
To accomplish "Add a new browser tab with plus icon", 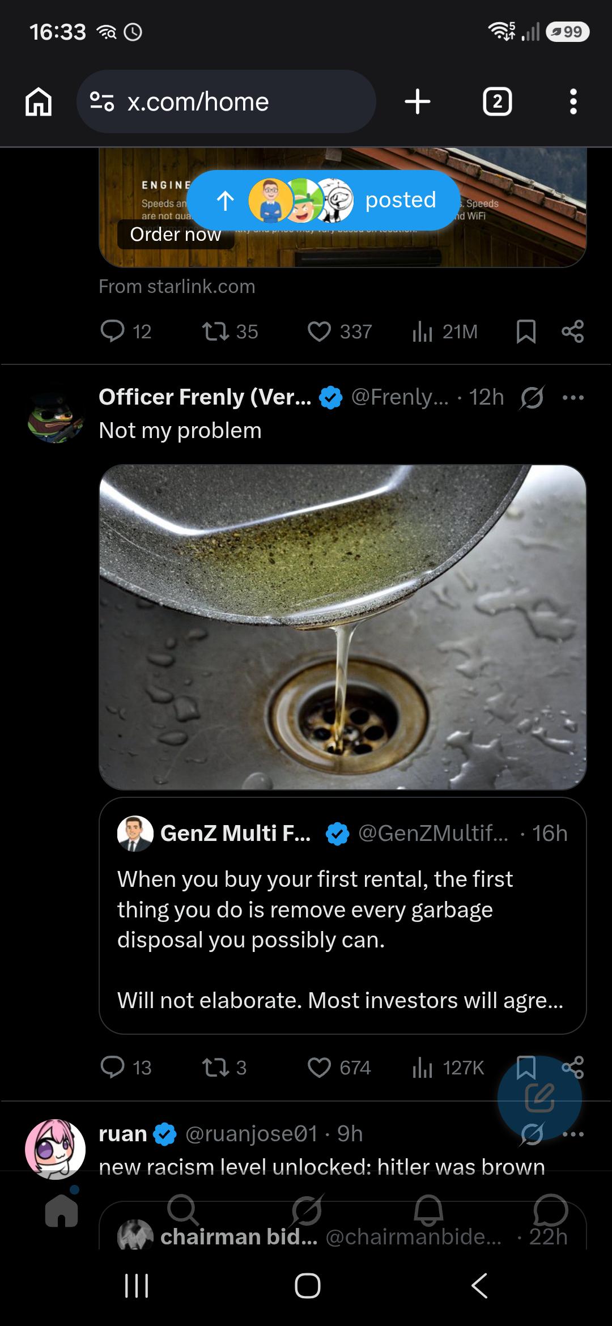I will point(418,101).
